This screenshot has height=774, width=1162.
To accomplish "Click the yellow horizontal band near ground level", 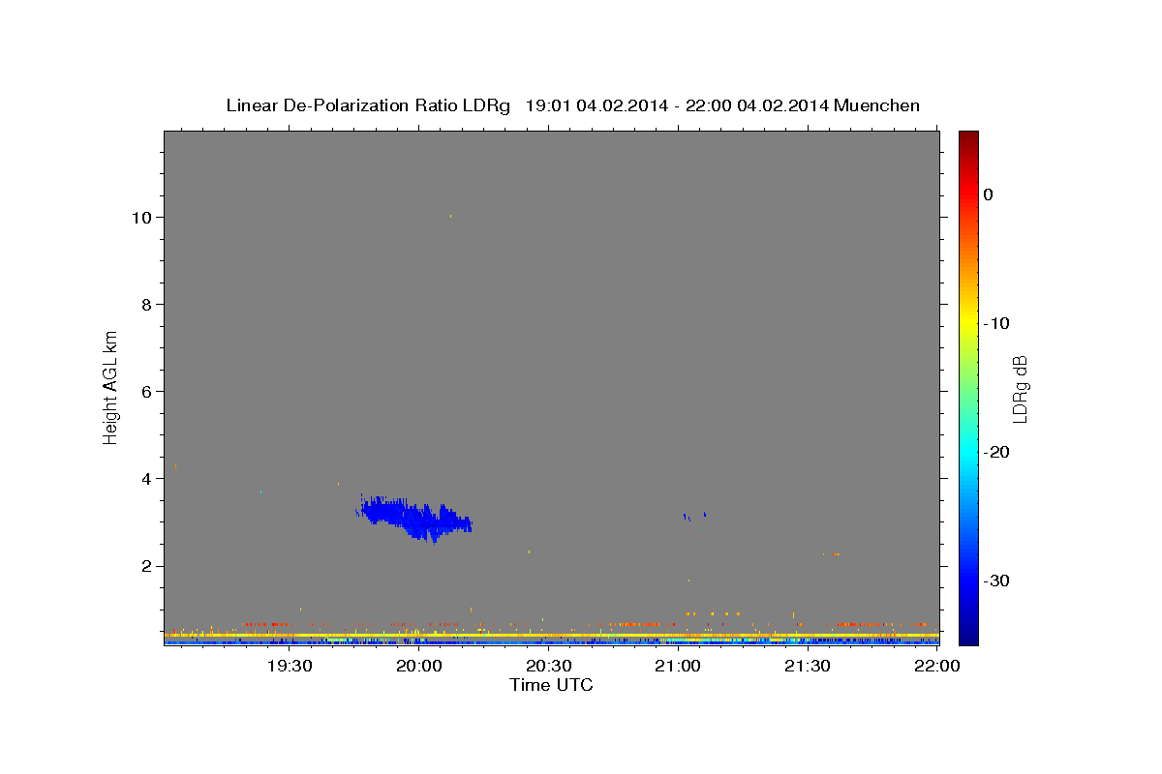I will [551, 636].
